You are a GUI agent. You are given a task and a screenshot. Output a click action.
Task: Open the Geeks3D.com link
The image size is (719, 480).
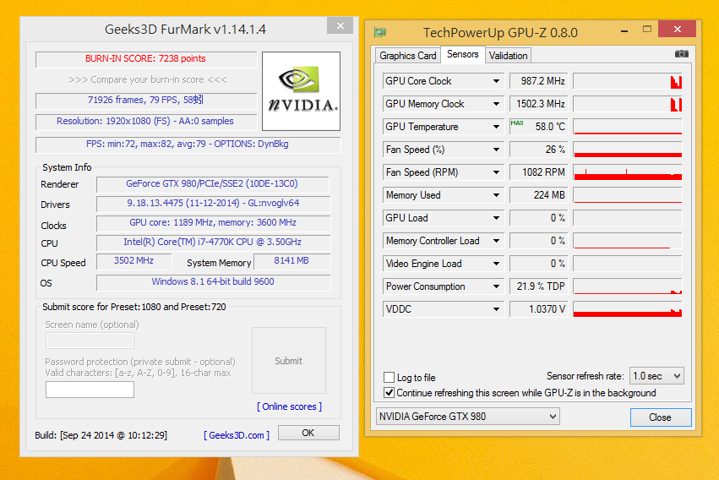pos(237,435)
